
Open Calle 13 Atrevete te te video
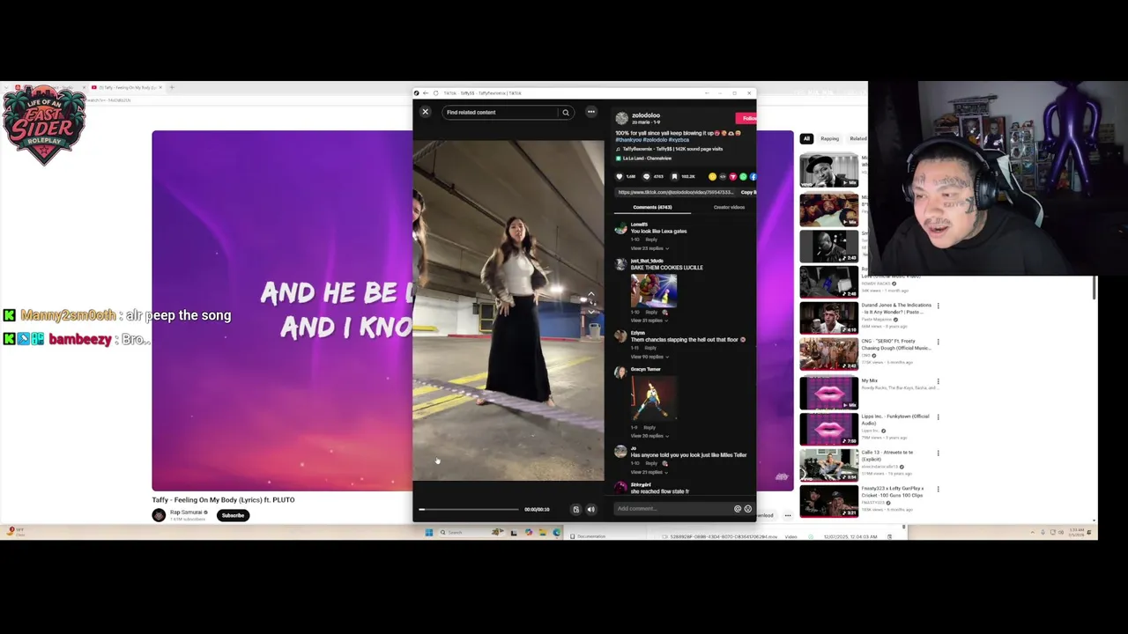tap(828, 465)
